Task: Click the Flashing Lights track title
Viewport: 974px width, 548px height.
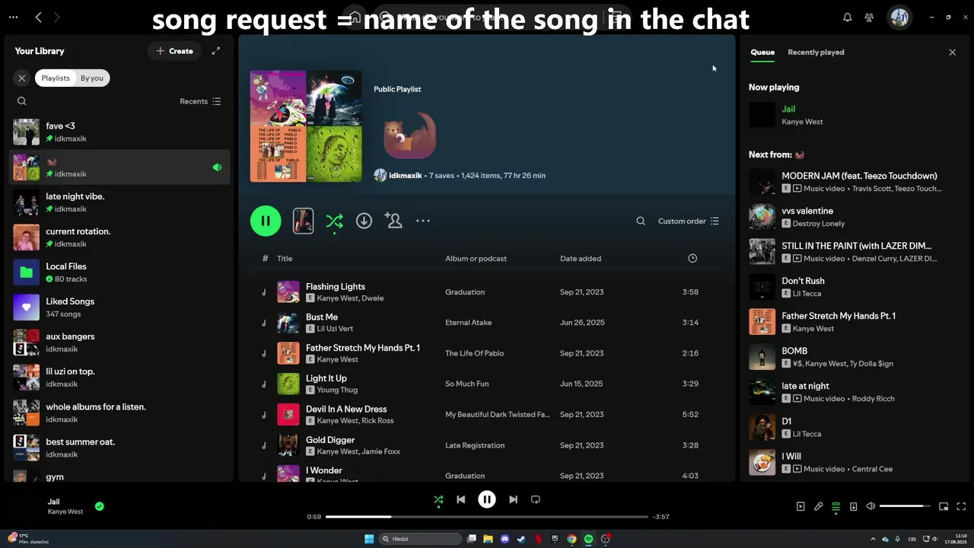Action: 336,287
